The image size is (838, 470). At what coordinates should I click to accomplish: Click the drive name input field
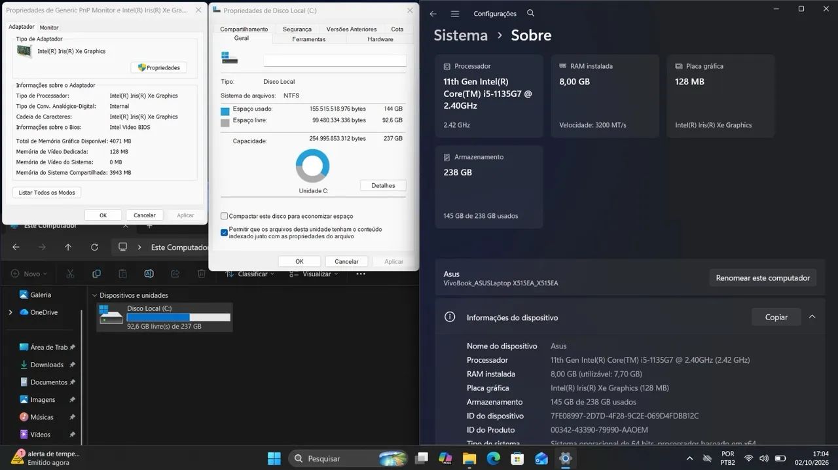tap(335, 60)
